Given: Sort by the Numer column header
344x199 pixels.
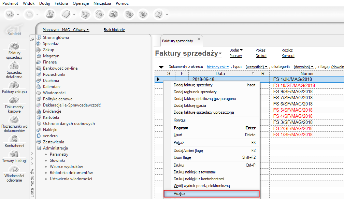Looking at the screenshot, I should click(x=307, y=73).
